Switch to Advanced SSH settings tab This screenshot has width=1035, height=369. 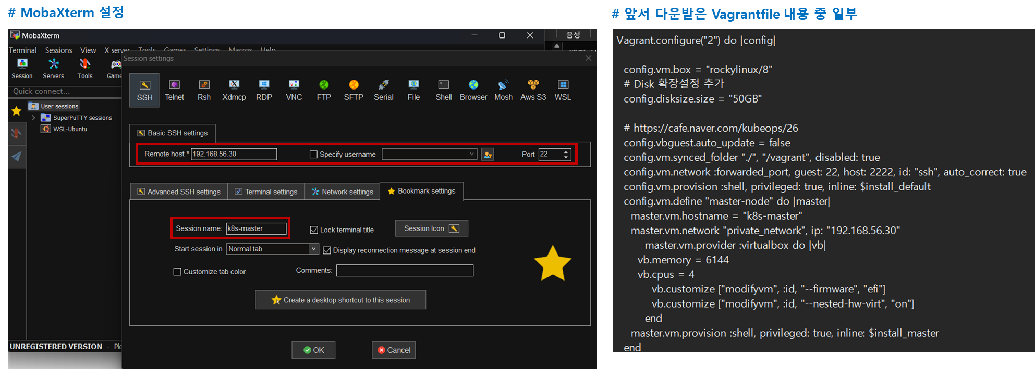(179, 192)
